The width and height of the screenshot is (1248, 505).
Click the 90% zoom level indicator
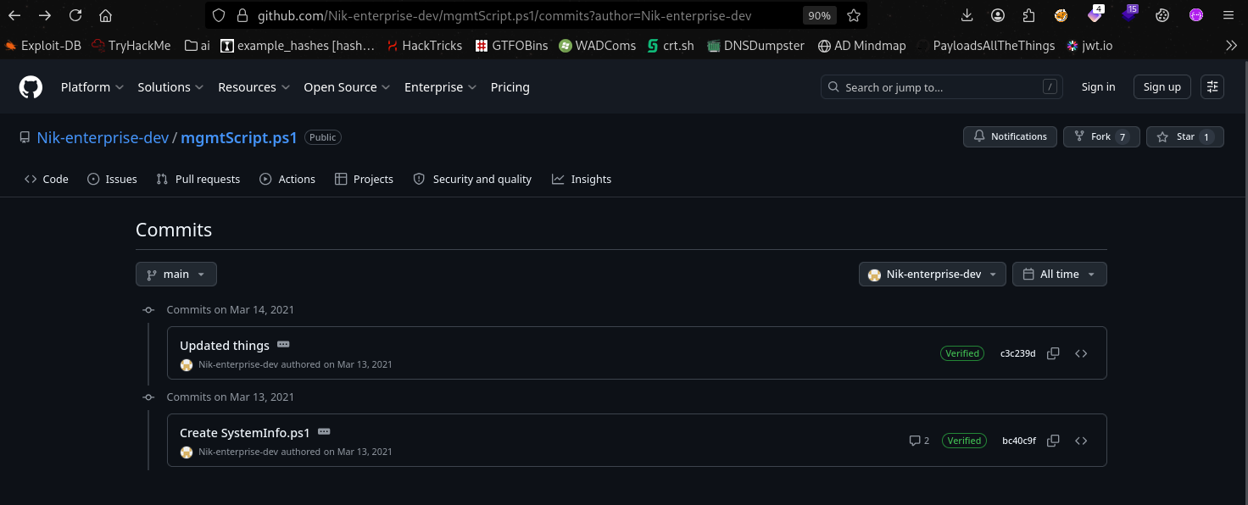point(819,15)
